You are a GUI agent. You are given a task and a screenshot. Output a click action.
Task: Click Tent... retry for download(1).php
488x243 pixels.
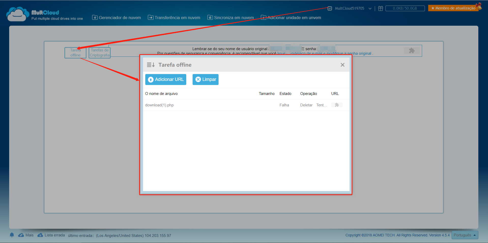point(322,105)
